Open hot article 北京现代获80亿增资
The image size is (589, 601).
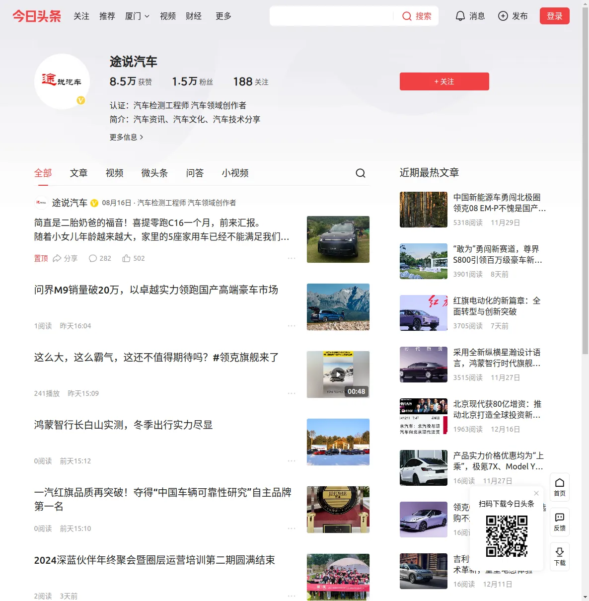498,409
